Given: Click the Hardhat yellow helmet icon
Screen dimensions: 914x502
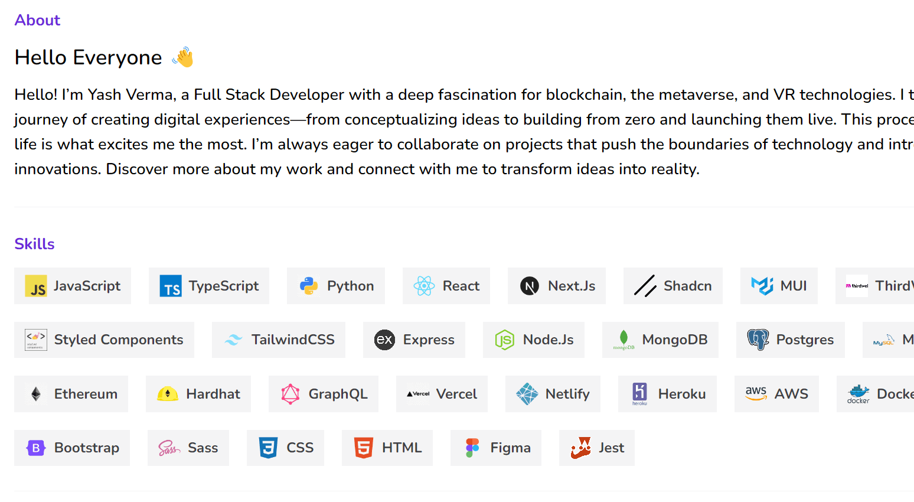Looking at the screenshot, I should pos(168,394).
